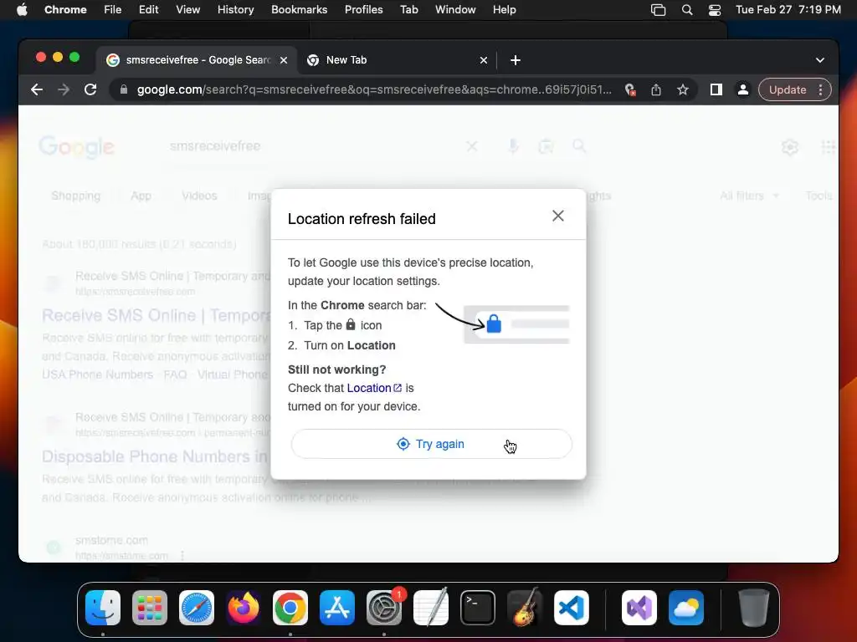This screenshot has width=857, height=642.
Task: View site information via lock icon
Action: click(124, 89)
